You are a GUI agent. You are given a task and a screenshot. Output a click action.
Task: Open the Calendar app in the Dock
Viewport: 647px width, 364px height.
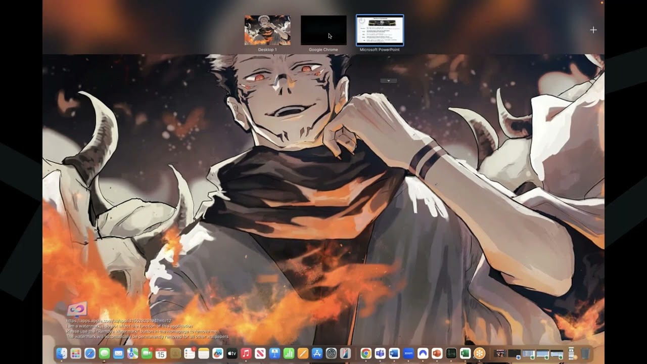pos(161,353)
